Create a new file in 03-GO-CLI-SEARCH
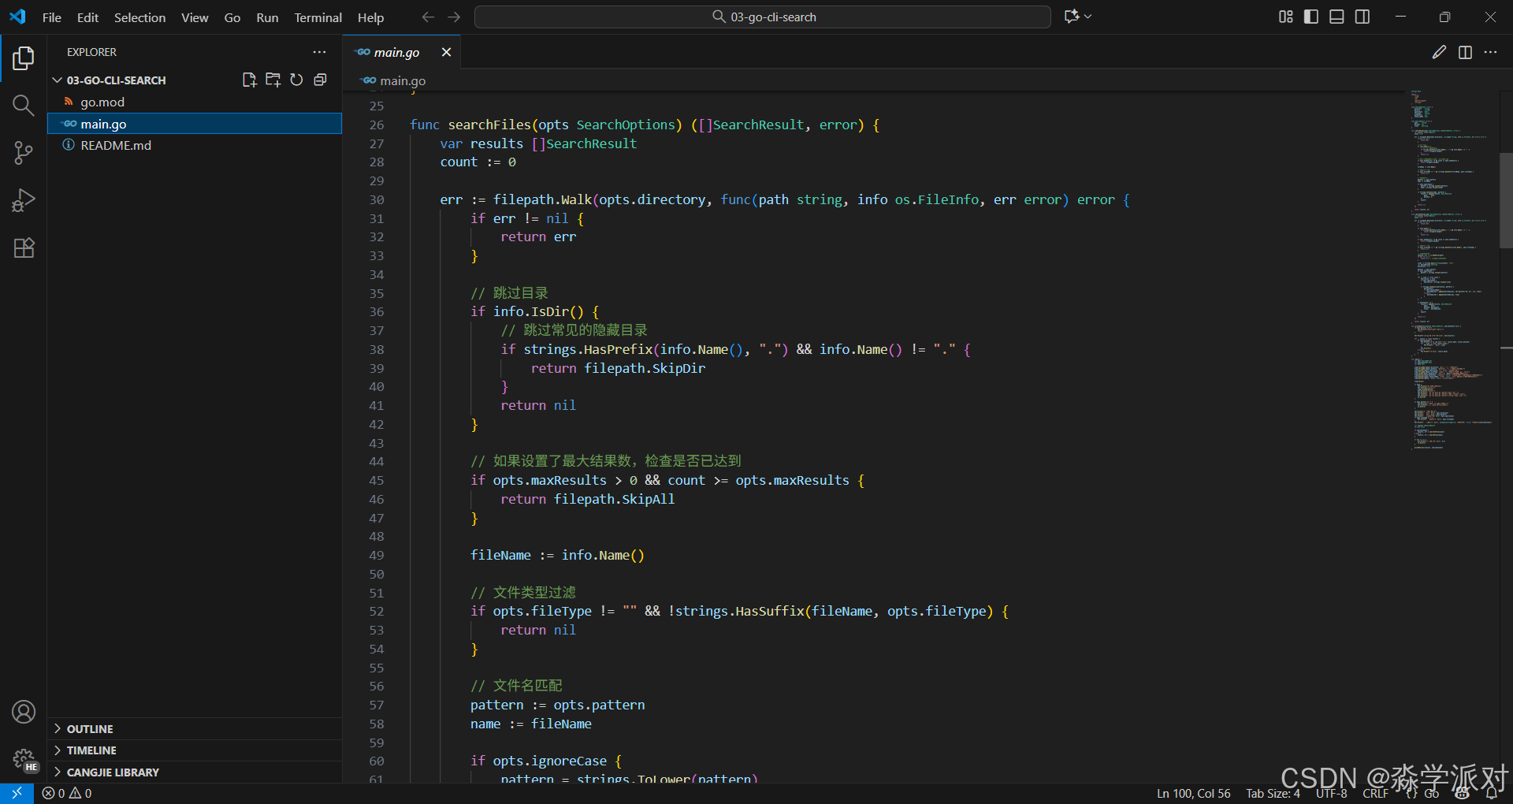 click(x=250, y=80)
